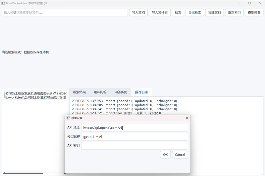Click the log line at 13:53:53

(x=124, y=101)
